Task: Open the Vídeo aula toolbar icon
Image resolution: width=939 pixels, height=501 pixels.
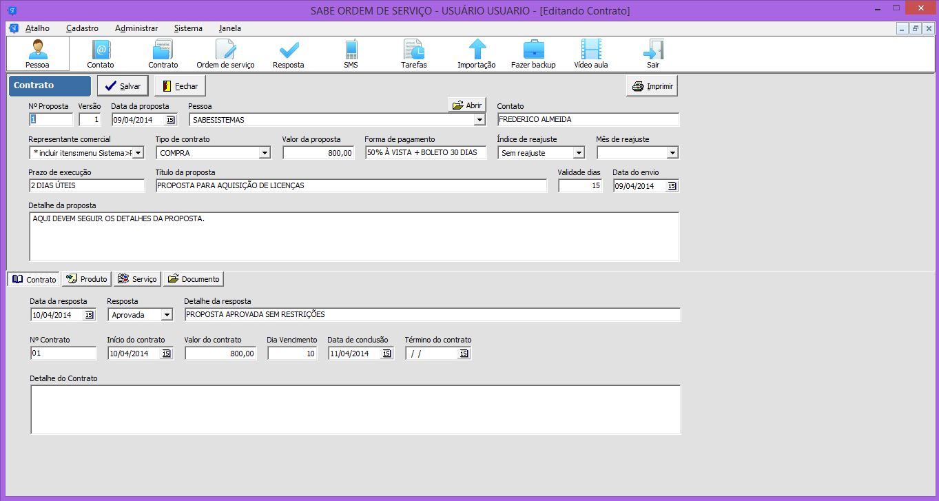Action: click(x=591, y=54)
